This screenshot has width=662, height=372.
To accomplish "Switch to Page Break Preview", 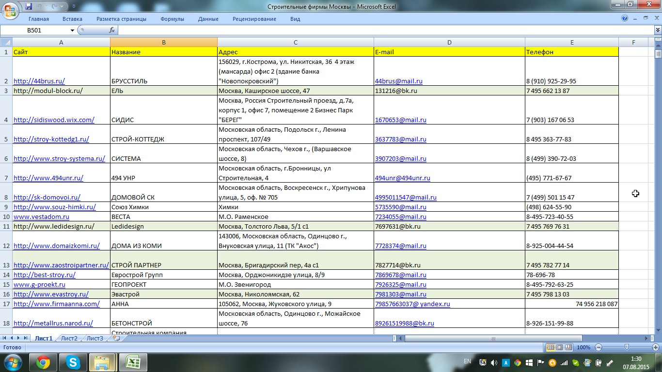I will coord(569,347).
